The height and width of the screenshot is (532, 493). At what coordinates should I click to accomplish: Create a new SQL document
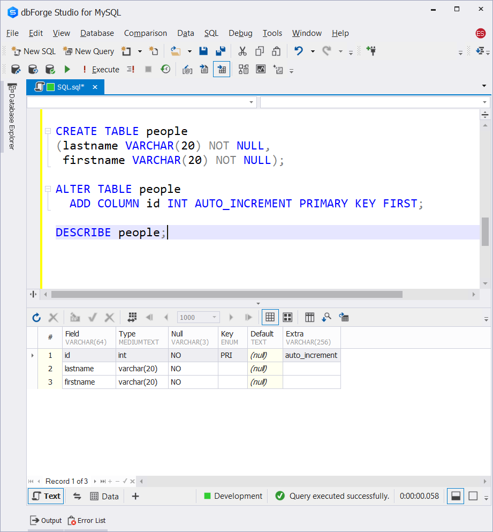33,51
